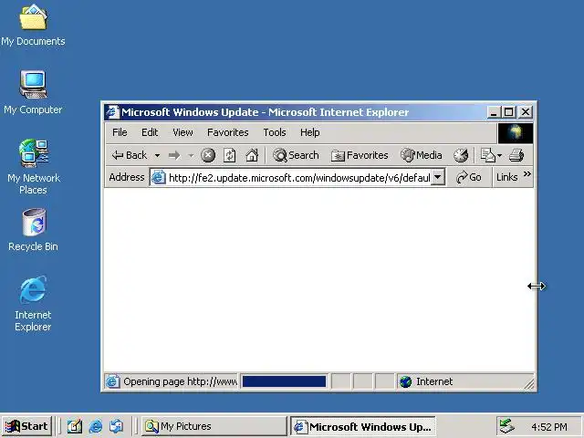Open the Favorites pane toolbar button

360,155
